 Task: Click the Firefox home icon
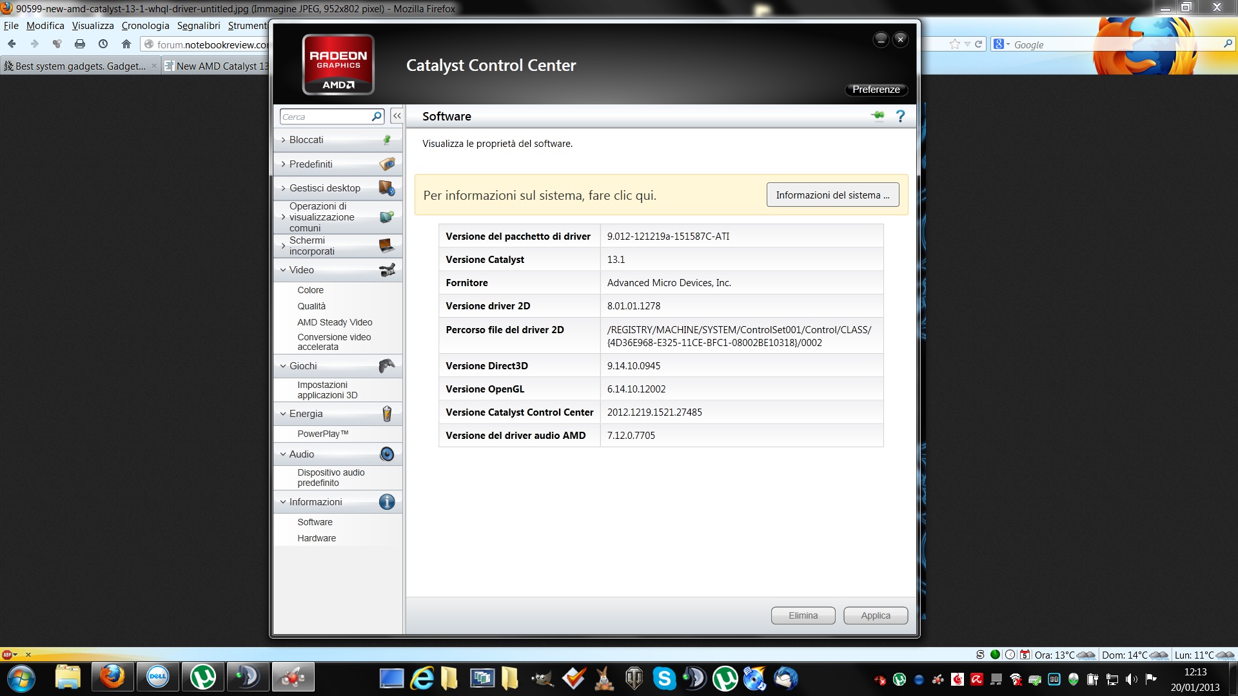coord(126,44)
